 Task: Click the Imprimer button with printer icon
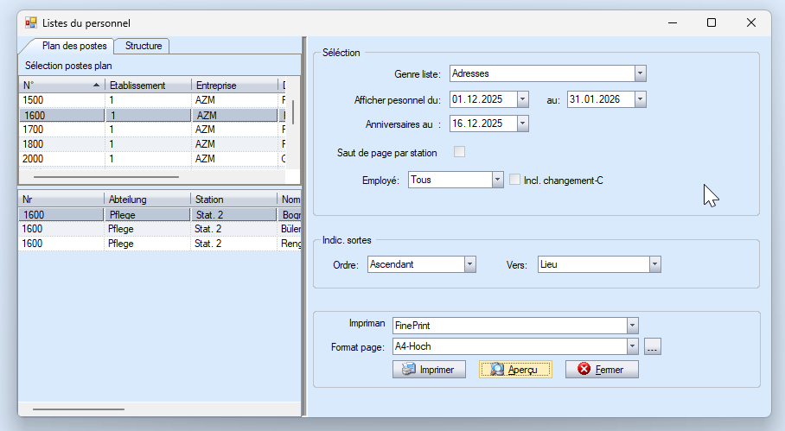click(429, 369)
